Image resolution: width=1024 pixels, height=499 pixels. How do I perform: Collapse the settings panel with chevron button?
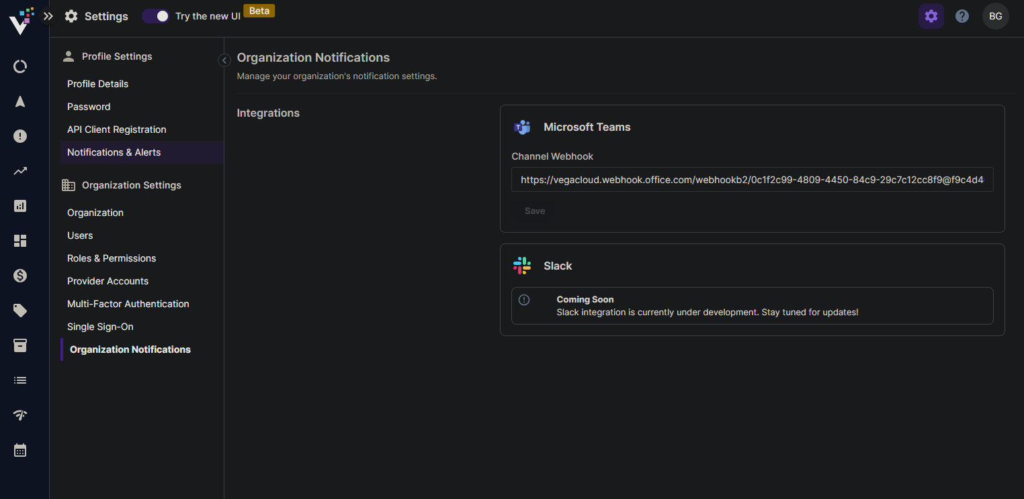coord(224,60)
